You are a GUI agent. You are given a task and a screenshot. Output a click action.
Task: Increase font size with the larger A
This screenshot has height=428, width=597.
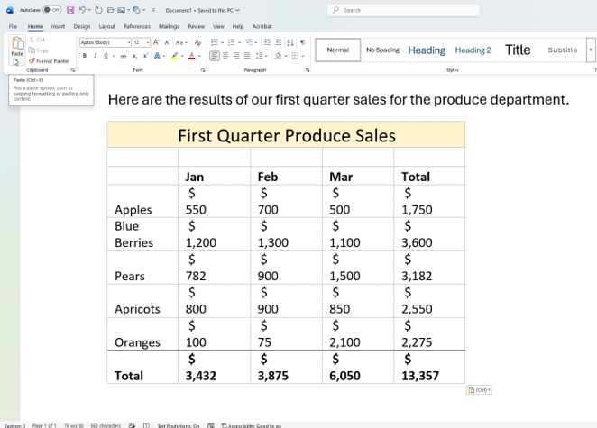[156, 42]
